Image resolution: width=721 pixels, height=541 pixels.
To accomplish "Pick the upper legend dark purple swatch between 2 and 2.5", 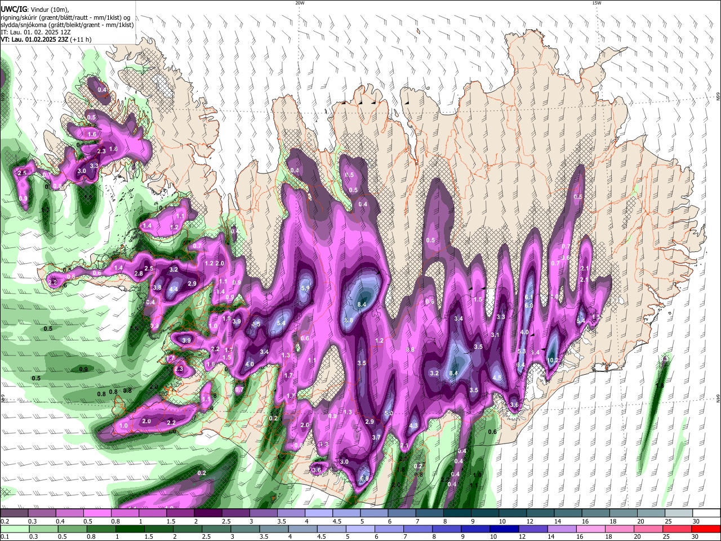I will [x=207, y=513].
